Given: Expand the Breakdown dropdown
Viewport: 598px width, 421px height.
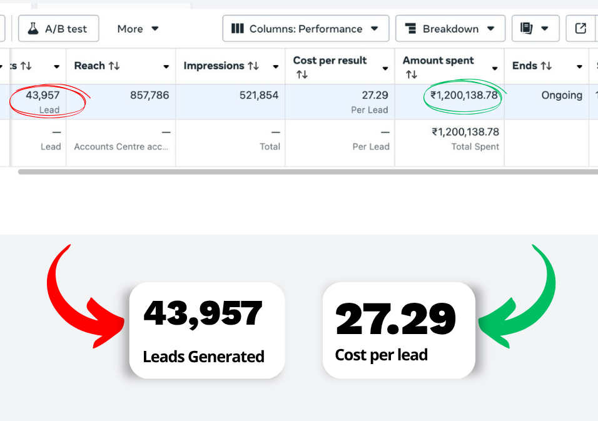Looking at the screenshot, I should pos(450,29).
